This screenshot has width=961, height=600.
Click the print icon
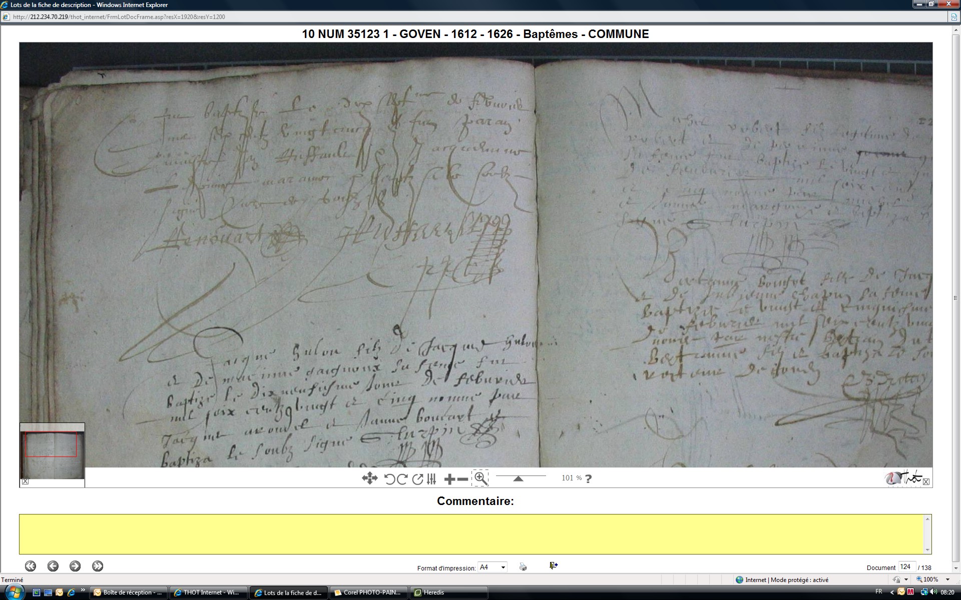coord(523,566)
